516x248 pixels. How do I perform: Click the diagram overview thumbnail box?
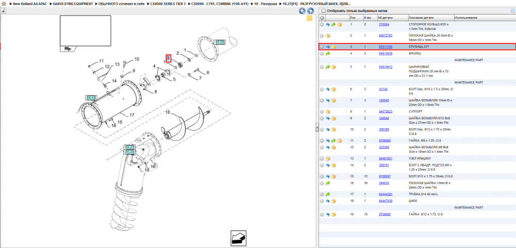pos(85,30)
